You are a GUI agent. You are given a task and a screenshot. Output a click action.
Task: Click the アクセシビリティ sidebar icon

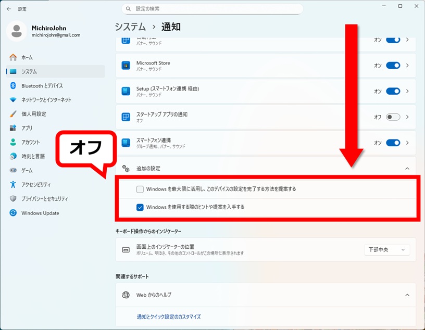pyautogui.click(x=13, y=184)
